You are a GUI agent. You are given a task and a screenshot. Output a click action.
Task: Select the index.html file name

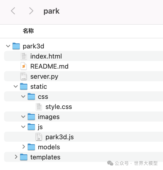tap(46, 56)
